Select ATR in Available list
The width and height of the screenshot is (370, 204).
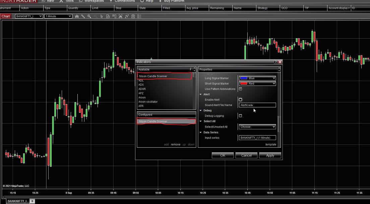click(141, 106)
